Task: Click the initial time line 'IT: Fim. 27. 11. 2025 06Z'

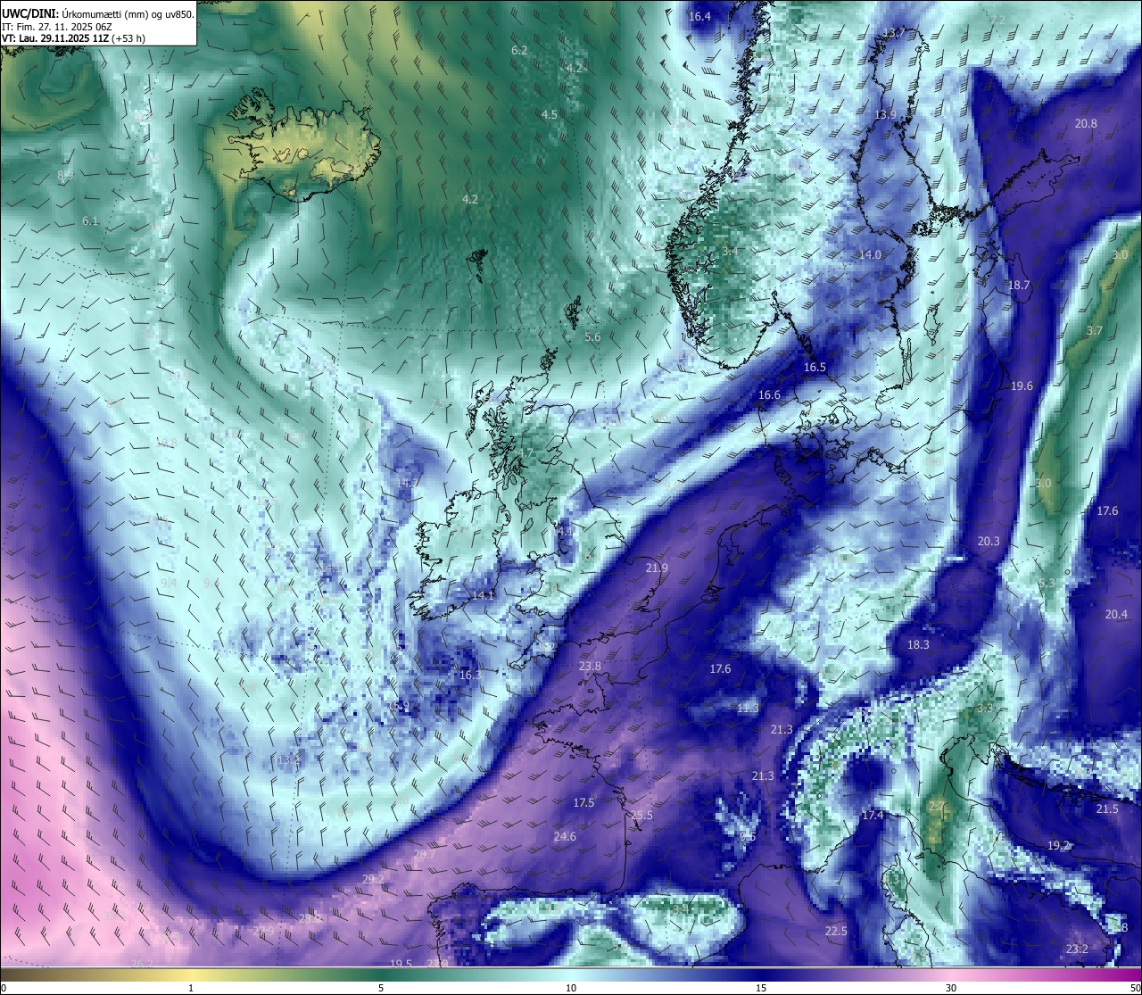Action: (57, 27)
